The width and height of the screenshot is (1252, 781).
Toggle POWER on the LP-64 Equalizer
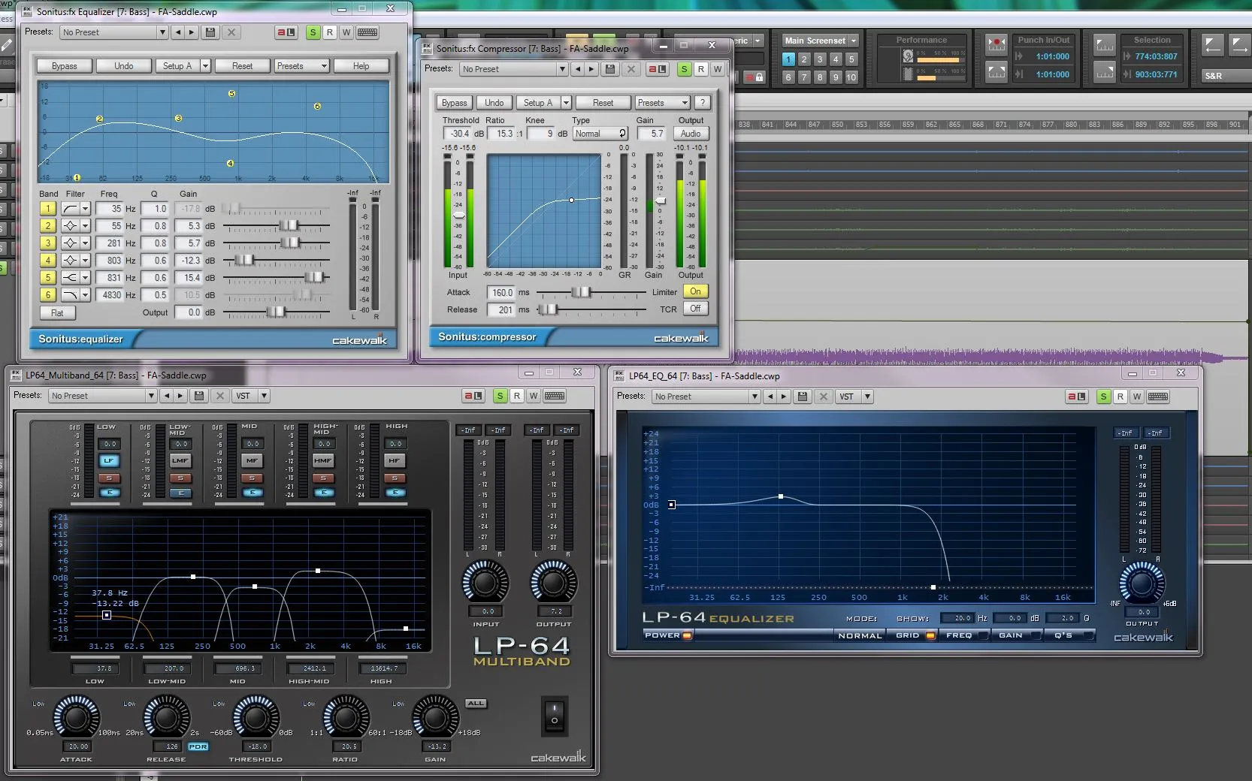click(667, 635)
